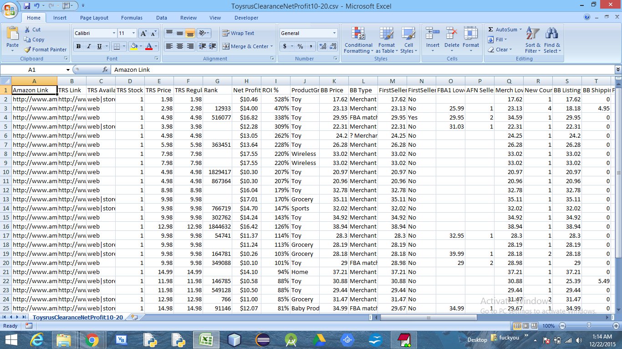Center text horizontally

click(179, 46)
